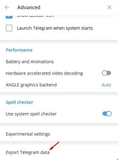Click the partially hidden Show taskbar icon label
This screenshot has height=160, width=118.
(x=36, y=17)
